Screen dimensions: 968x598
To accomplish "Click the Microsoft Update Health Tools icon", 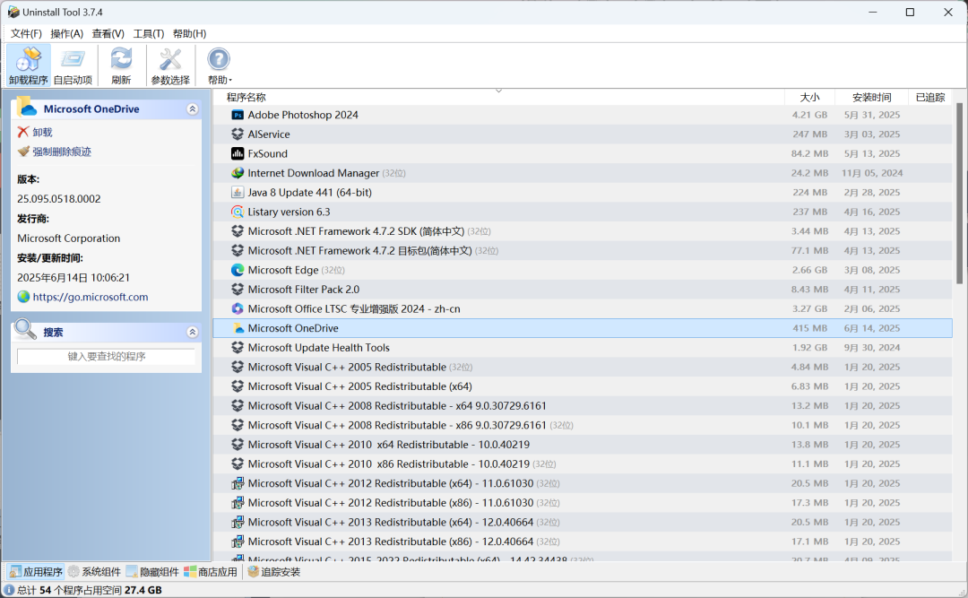I will pyautogui.click(x=238, y=348).
